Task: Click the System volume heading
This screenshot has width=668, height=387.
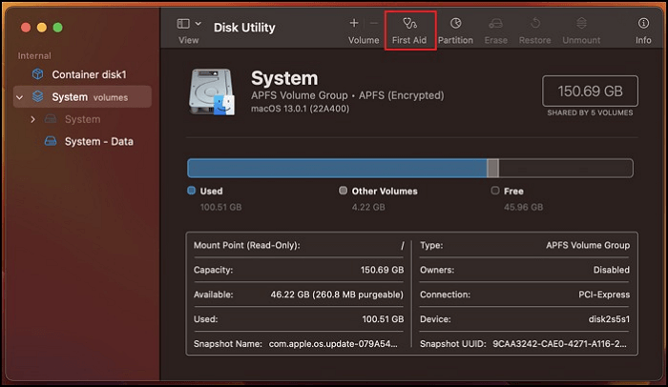Action: (284, 78)
